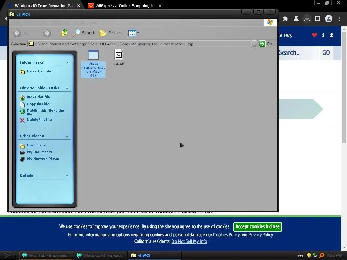Switch to Windows 10 Transfo... taskbar button

point(100,255)
